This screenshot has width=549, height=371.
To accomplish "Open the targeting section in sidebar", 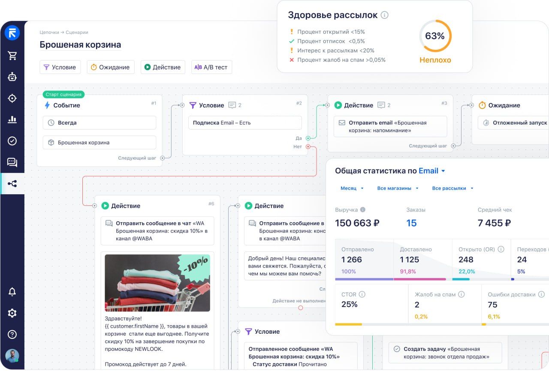I will 12,98.
